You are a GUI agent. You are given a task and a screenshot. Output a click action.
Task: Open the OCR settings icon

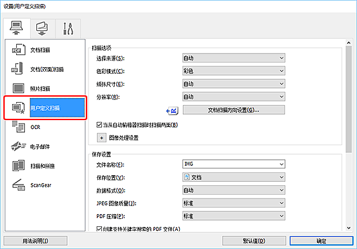point(18,127)
